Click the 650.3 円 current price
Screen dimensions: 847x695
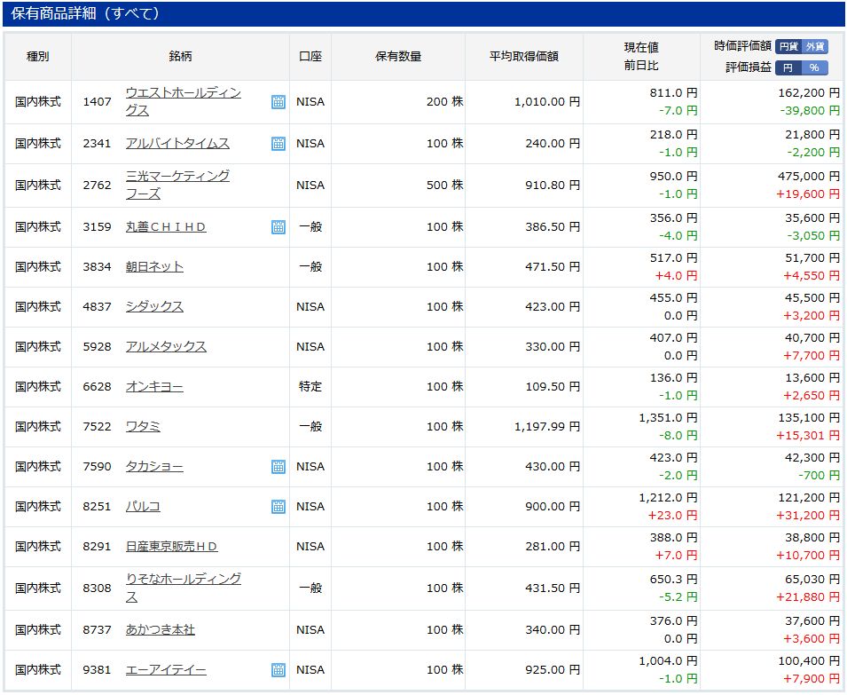(673, 580)
